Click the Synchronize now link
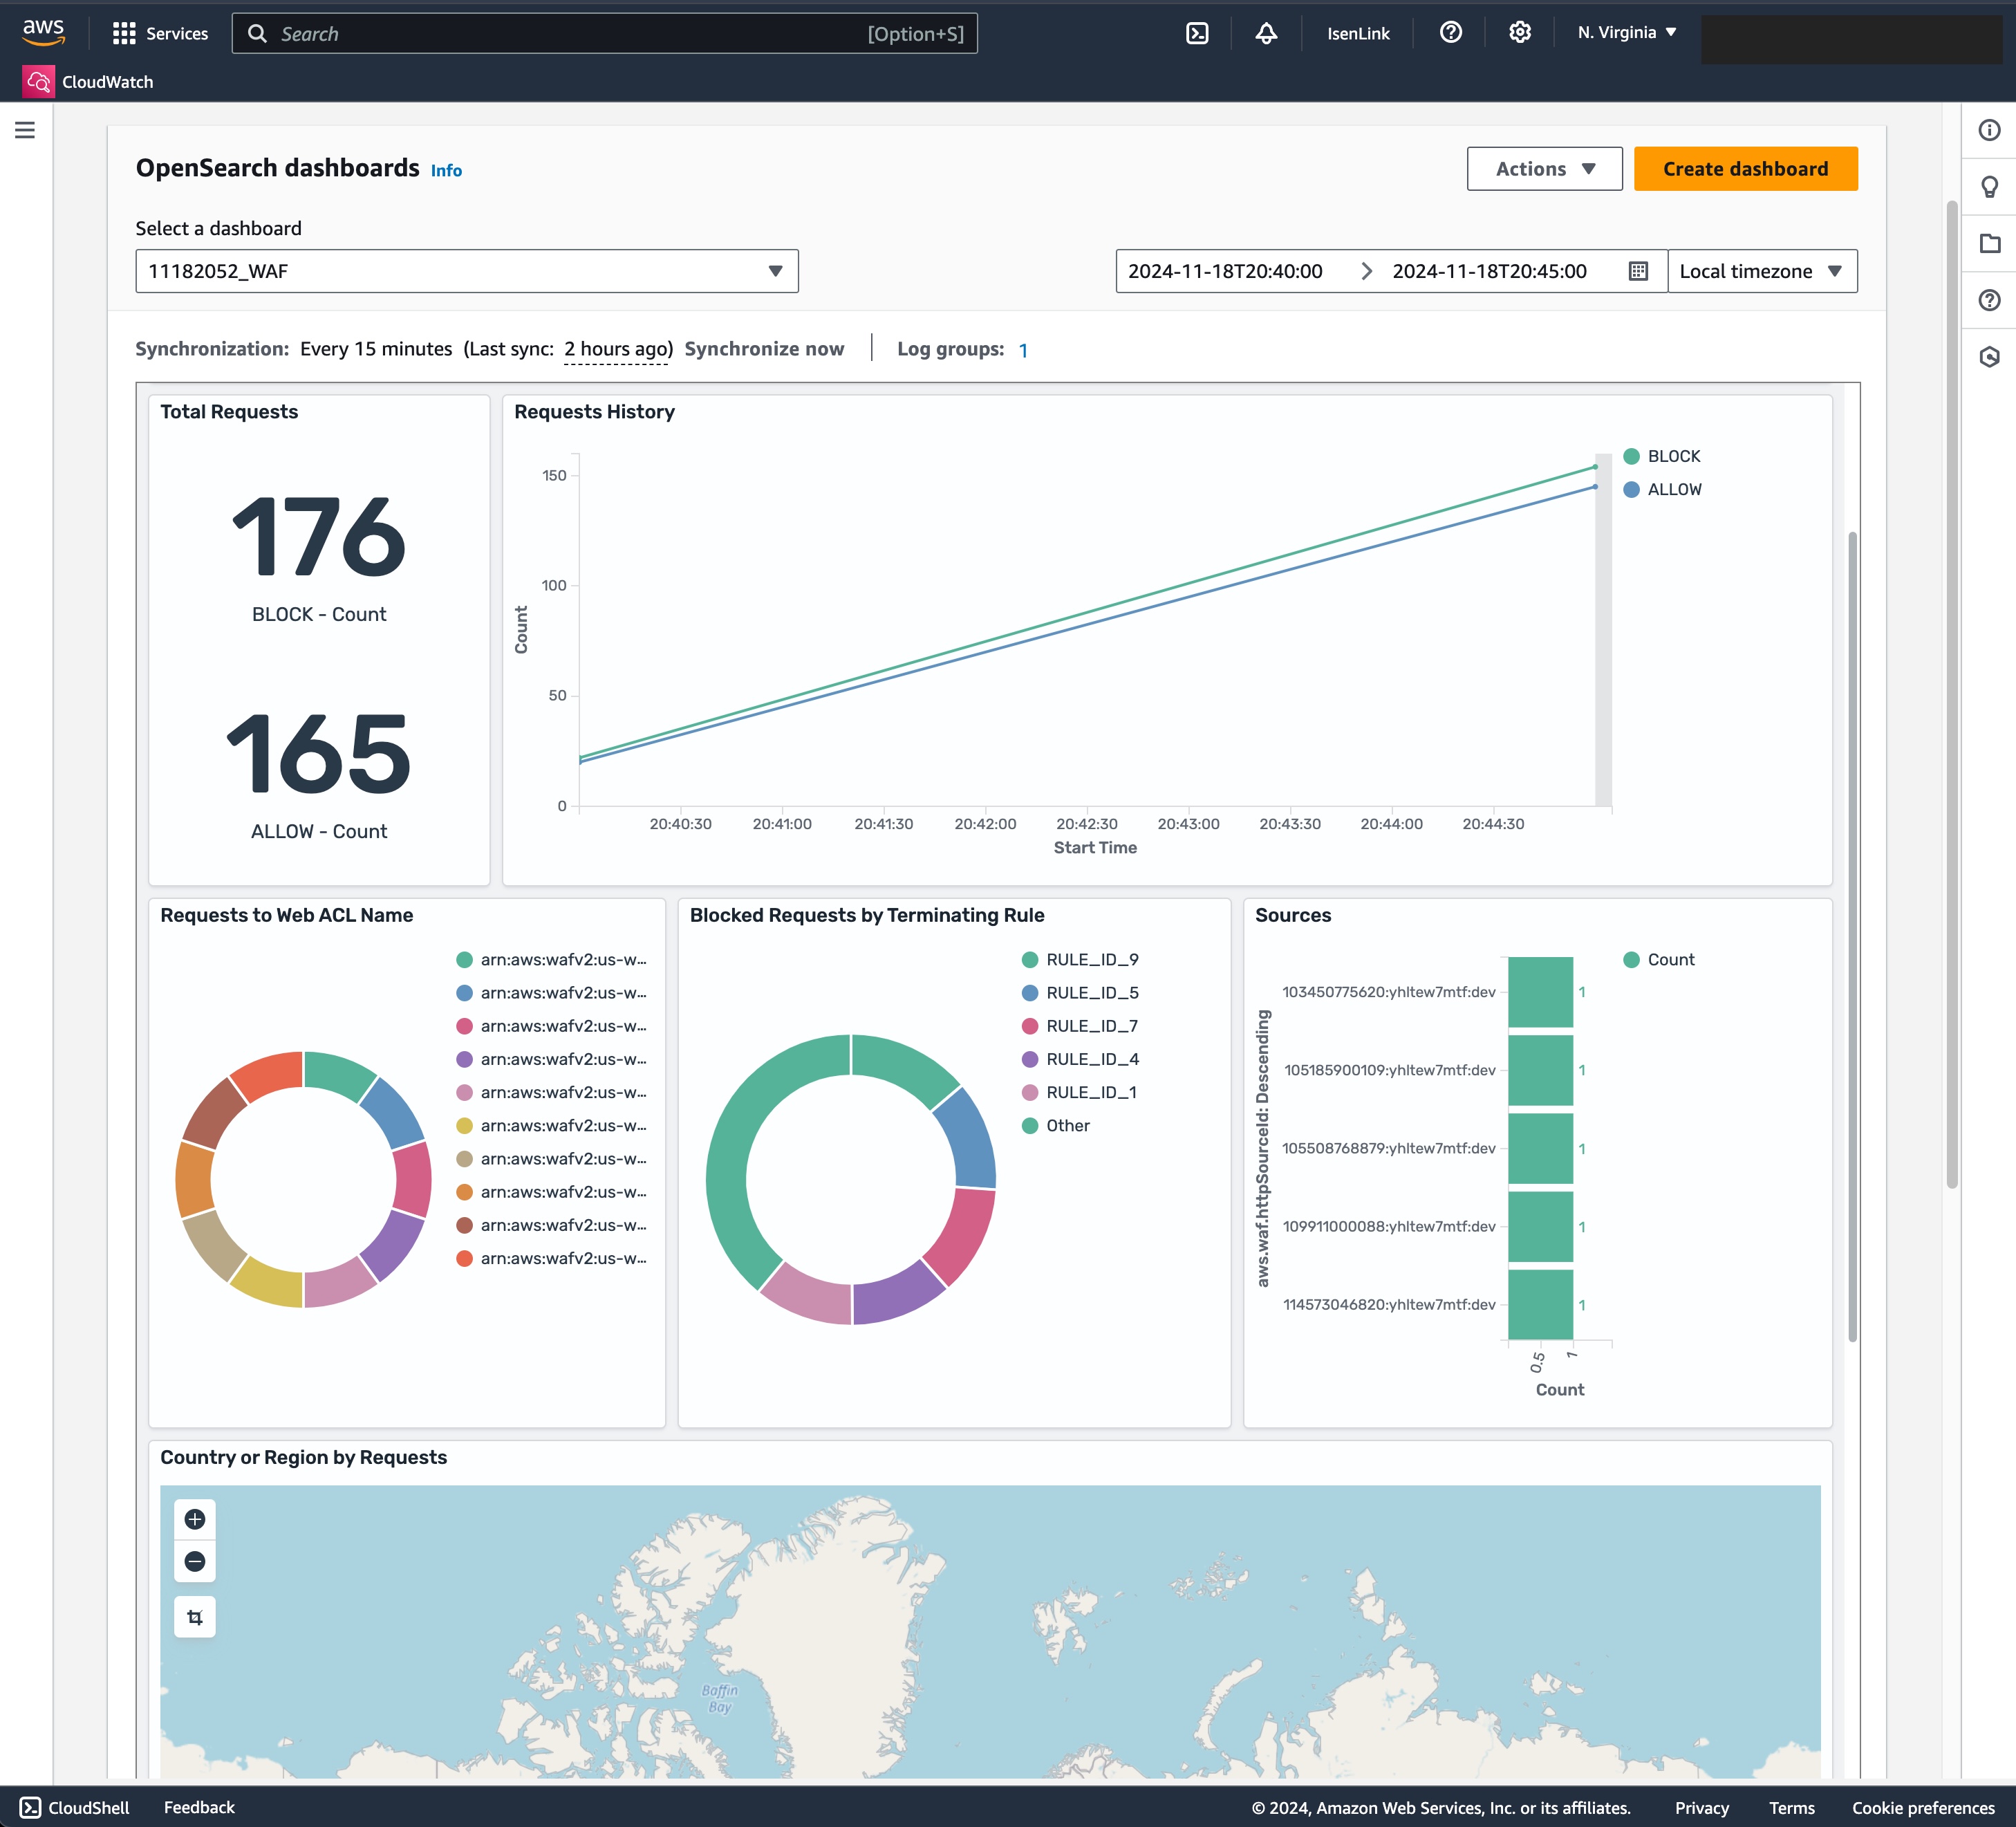The height and width of the screenshot is (1827, 2016). point(764,348)
